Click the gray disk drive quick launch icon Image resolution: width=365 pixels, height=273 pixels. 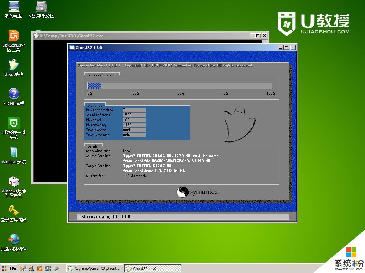point(56,268)
